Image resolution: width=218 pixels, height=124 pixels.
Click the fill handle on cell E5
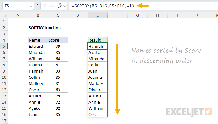pyautogui.click(x=108, y=49)
